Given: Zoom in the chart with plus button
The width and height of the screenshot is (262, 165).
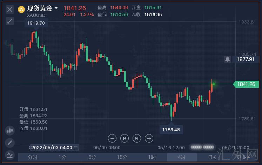Looking at the screenshot, I should coord(149,138).
